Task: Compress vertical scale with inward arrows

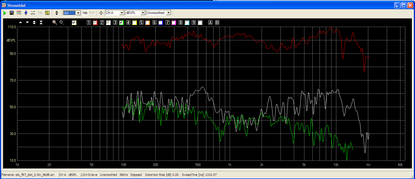Action: click(x=41, y=22)
